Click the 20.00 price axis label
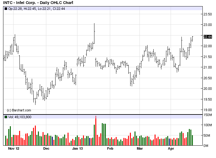Screen dimensions: 216x158 (208, 89)
